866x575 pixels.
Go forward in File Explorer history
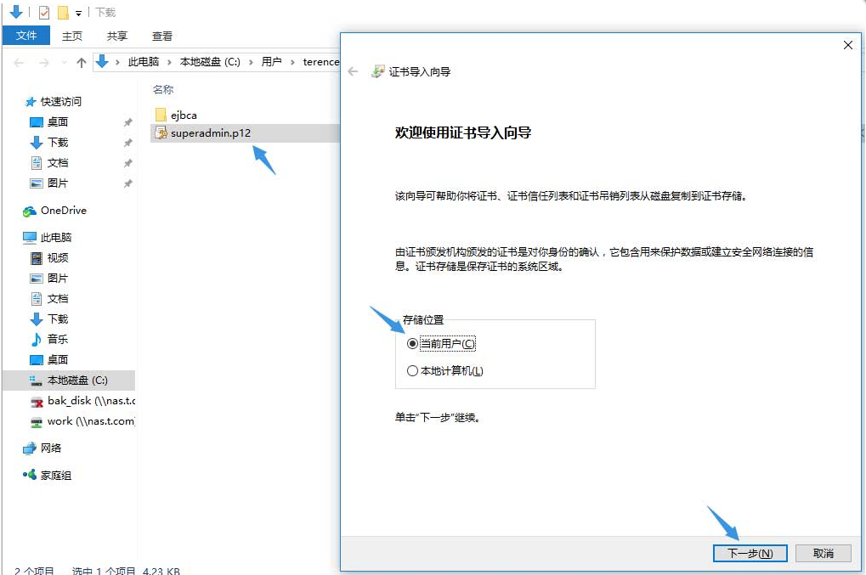(44, 62)
